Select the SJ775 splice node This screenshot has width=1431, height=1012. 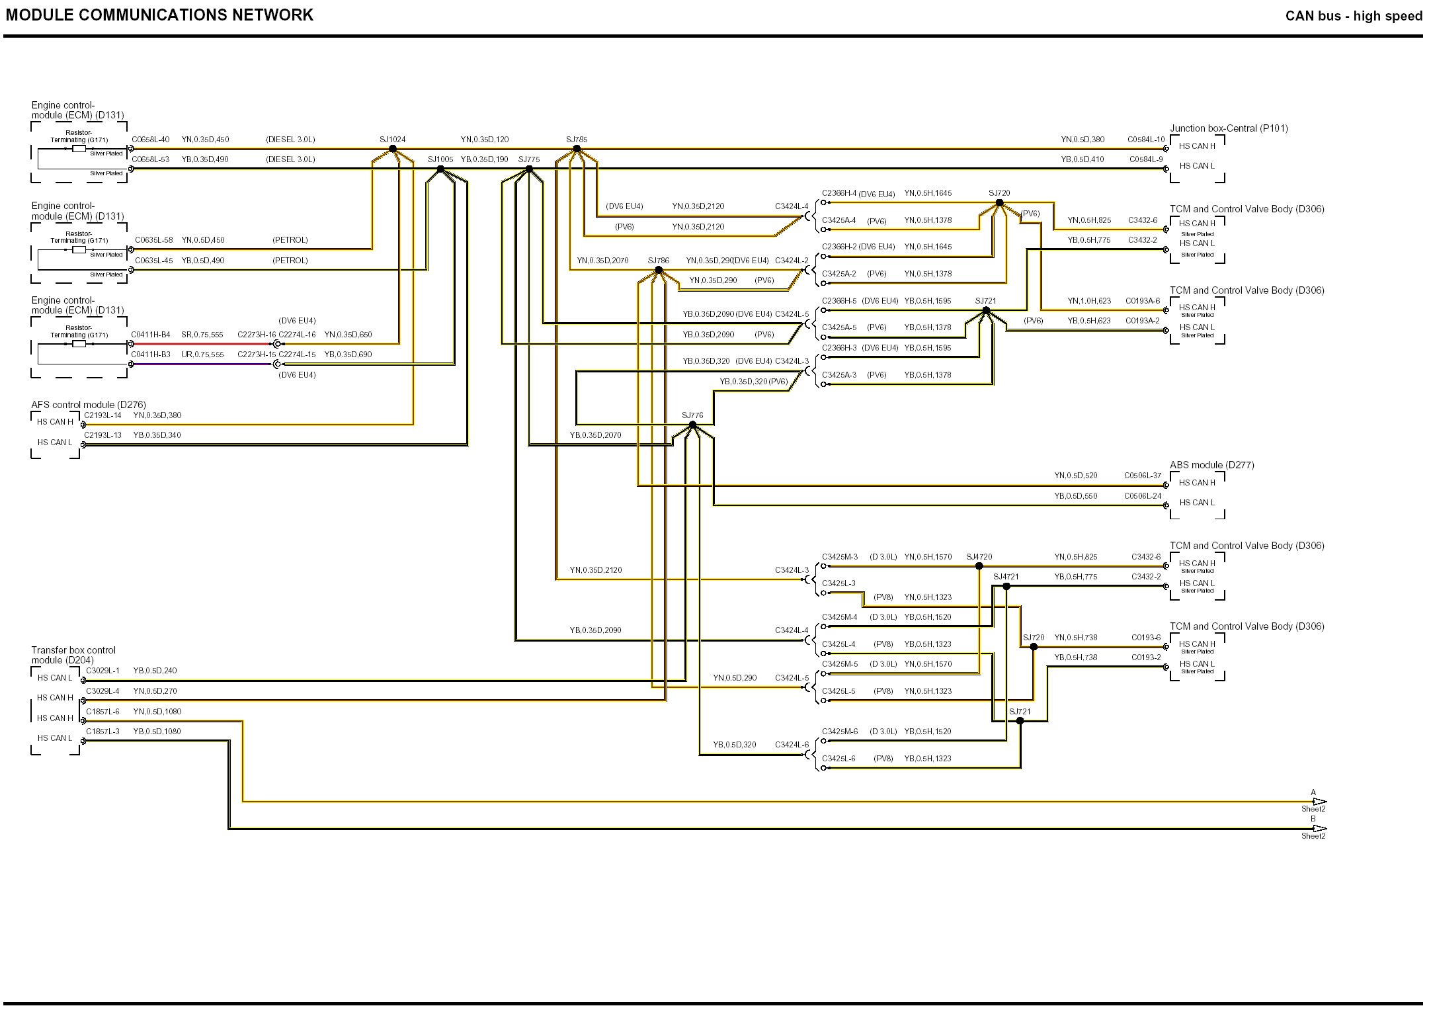tap(528, 169)
